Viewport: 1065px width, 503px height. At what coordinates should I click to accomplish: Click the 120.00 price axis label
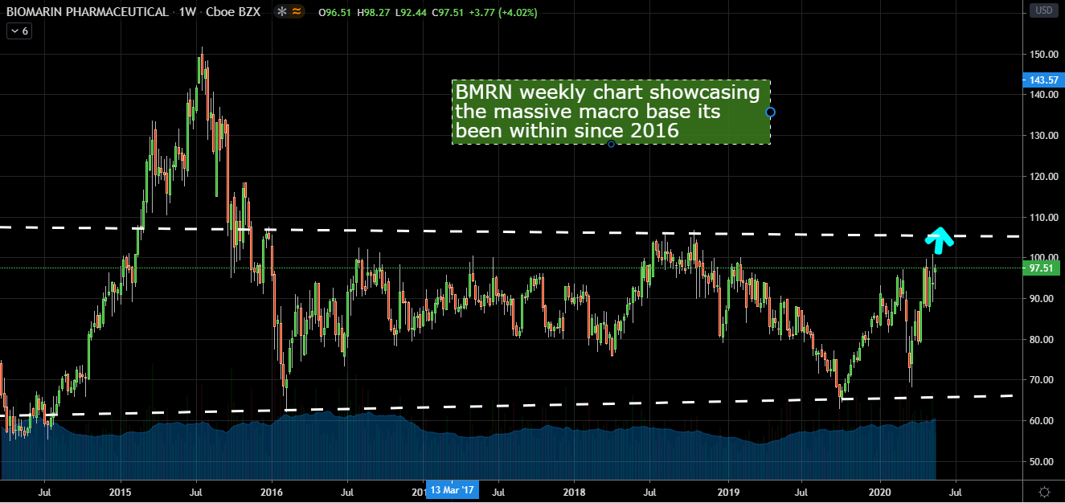[1044, 177]
